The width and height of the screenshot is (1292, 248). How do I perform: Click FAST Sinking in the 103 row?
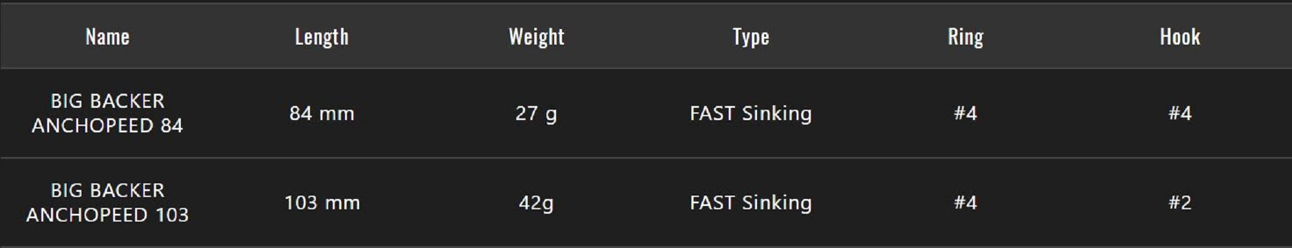point(751,203)
